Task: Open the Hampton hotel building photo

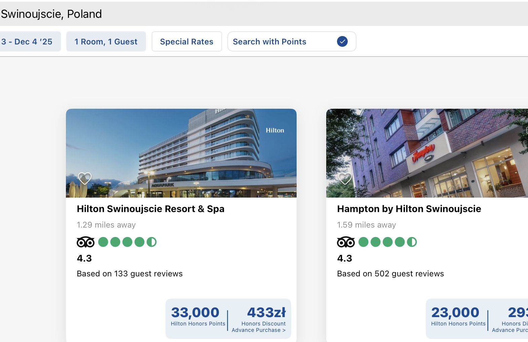Action: point(427,153)
